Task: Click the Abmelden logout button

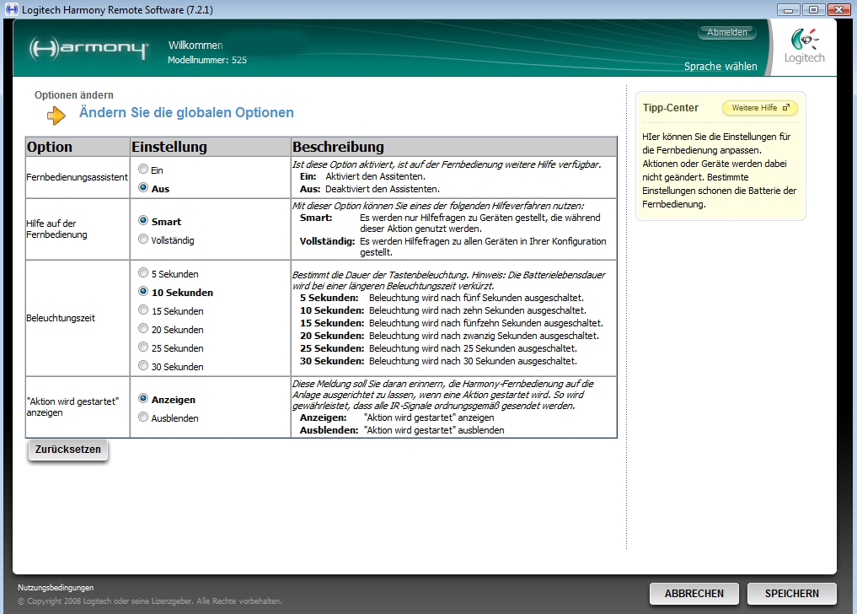Action: pos(726,33)
